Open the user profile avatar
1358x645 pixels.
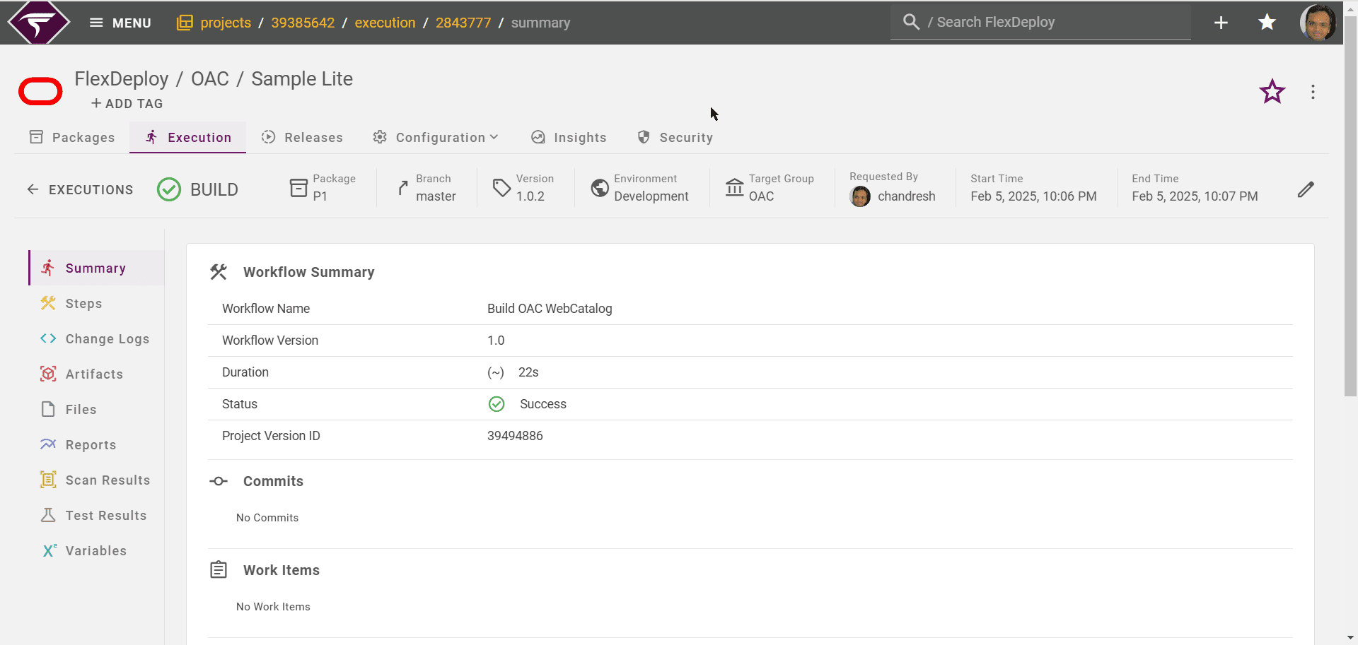[x=1318, y=22]
